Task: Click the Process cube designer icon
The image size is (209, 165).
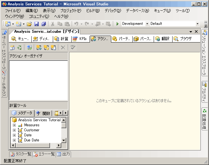Action: pos(12,48)
